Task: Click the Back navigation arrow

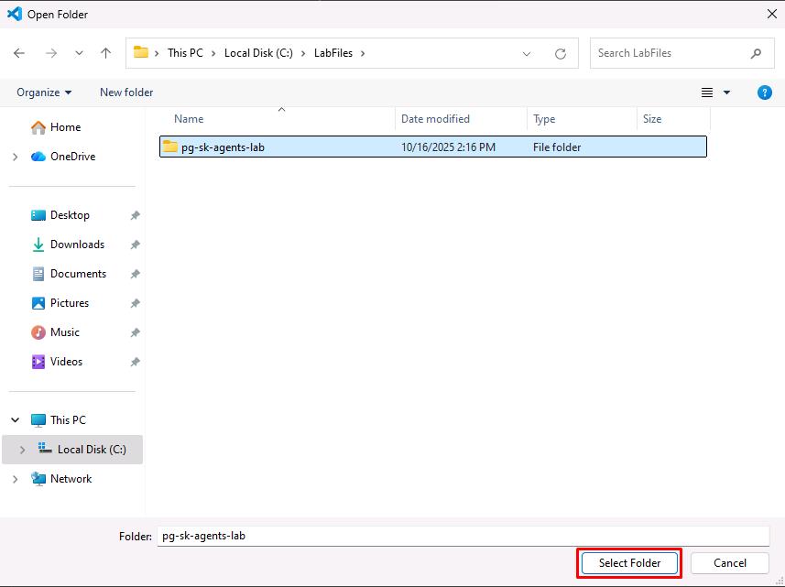Action: point(19,53)
